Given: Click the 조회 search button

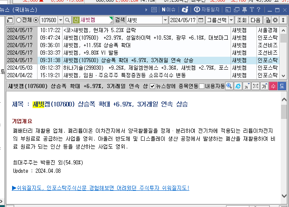Looking at the screenshot, I should (241, 20).
